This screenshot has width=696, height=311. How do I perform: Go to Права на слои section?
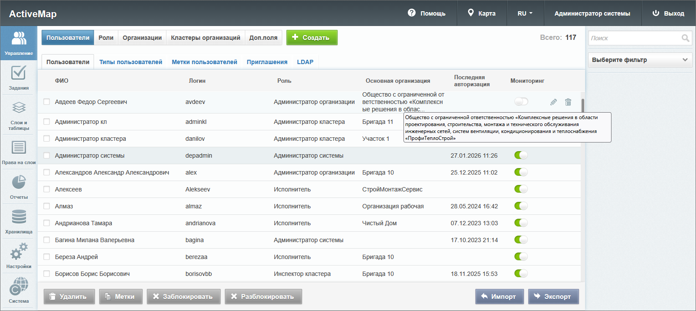click(x=19, y=152)
